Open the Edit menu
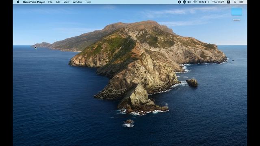Image resolution: width=260 pixels, height=146 pixels. pyautogui.click(x=58, y=2)
